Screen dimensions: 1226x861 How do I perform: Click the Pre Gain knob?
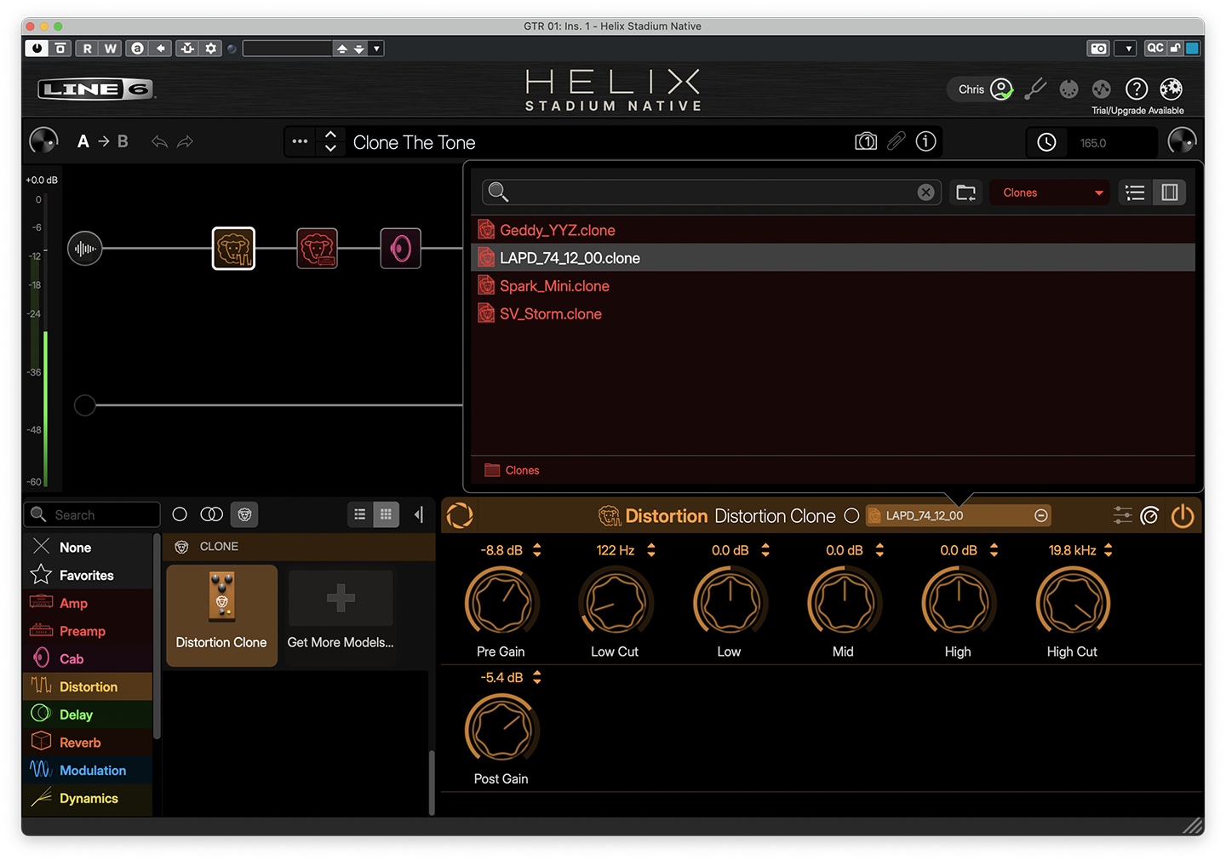pos(501,603)
